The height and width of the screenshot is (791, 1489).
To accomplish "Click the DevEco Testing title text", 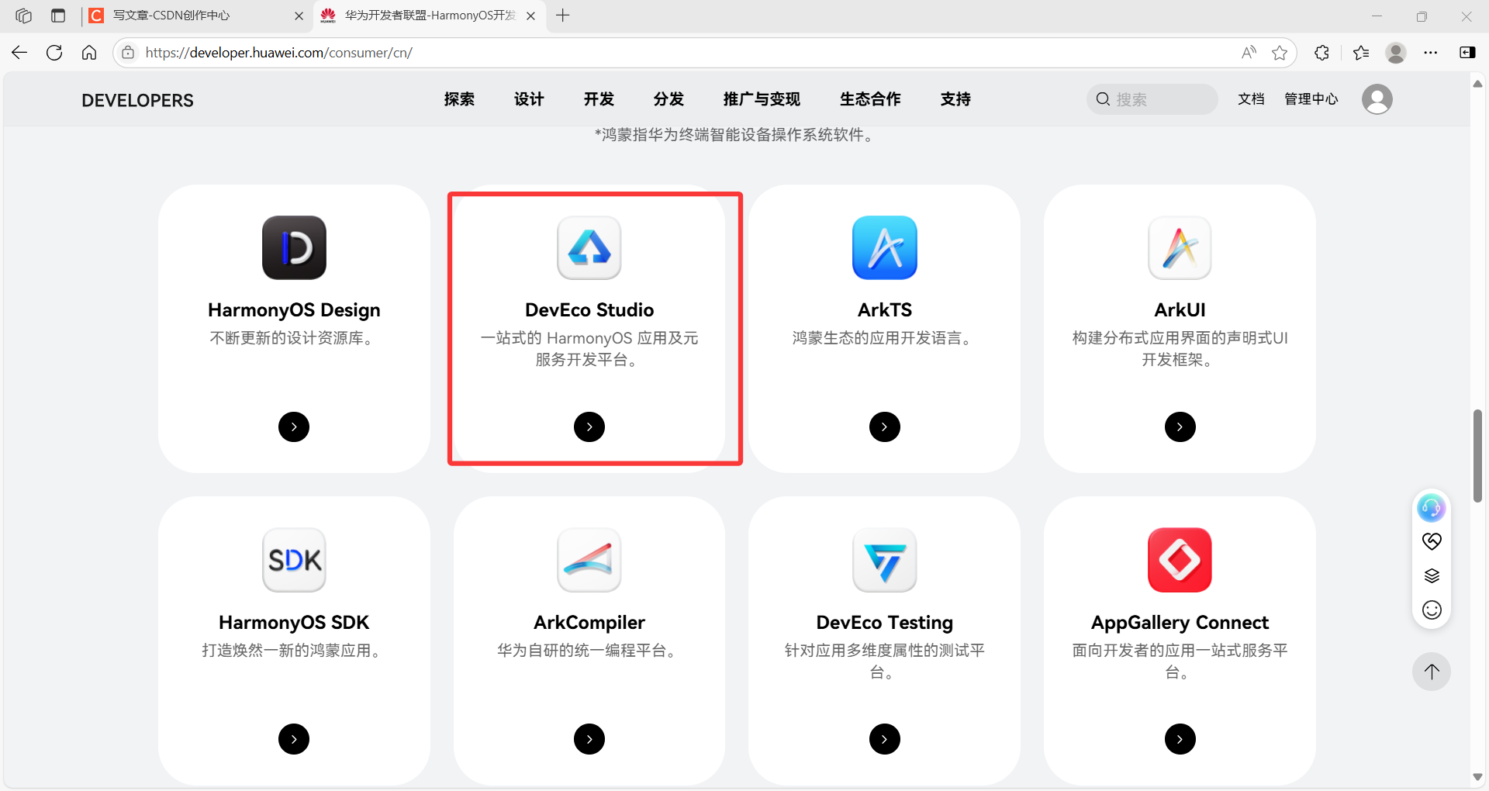I will point(885,623).
